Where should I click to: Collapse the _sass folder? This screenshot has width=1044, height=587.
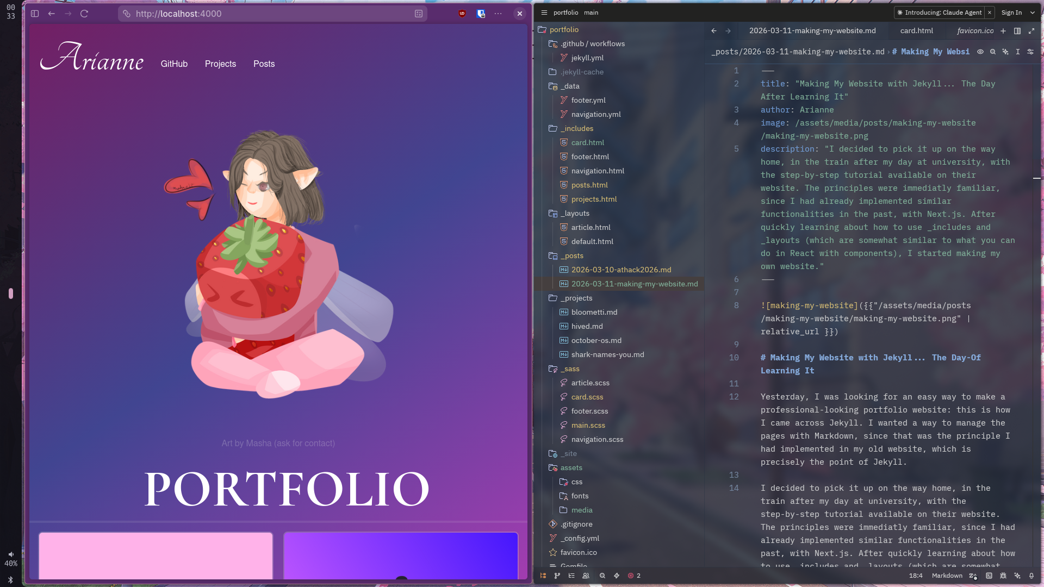click(570, 369)
